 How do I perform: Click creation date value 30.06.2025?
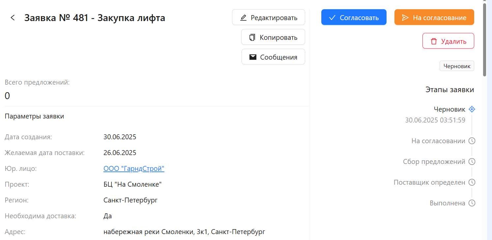click(x=120, y=137)
